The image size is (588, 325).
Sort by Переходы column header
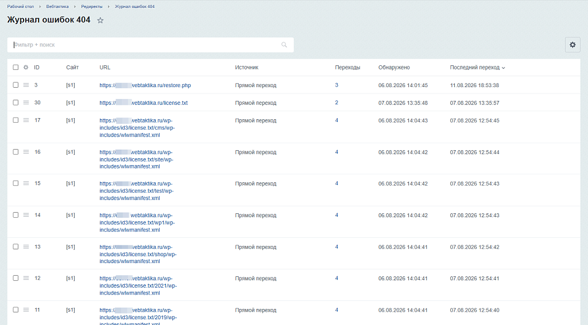[x=347, y=68]
